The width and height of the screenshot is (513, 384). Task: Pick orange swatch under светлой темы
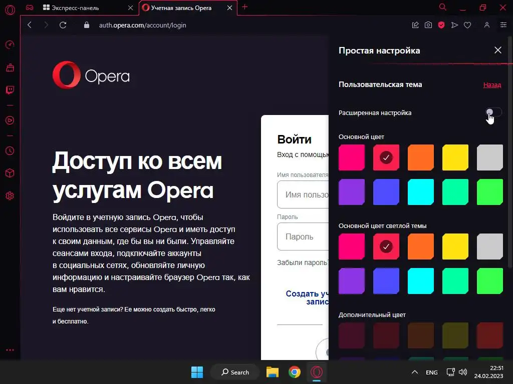(421, 246)
